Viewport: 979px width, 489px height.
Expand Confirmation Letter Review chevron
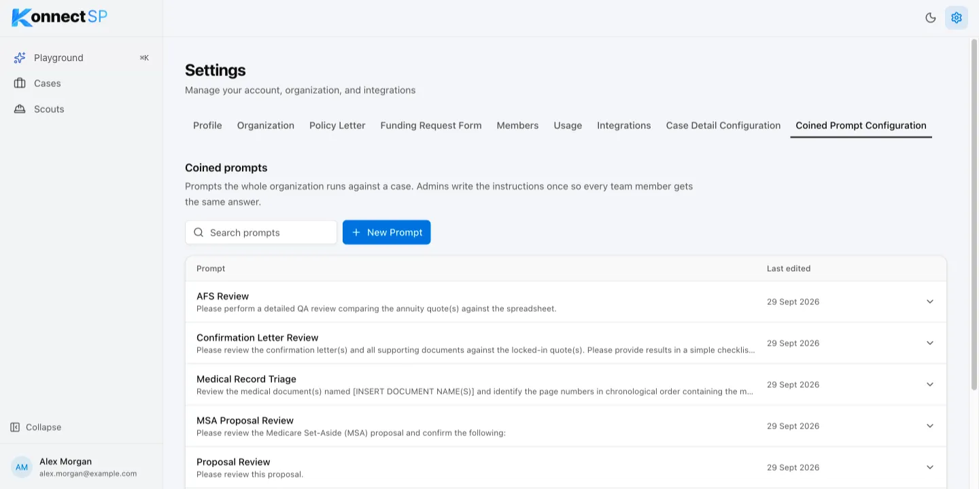tap(930, 343)
